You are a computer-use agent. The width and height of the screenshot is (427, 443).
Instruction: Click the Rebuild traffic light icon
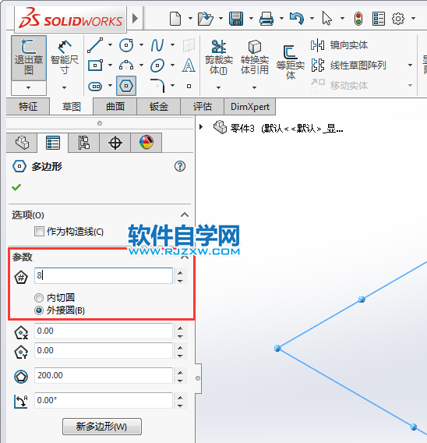[x=358, y=19]
